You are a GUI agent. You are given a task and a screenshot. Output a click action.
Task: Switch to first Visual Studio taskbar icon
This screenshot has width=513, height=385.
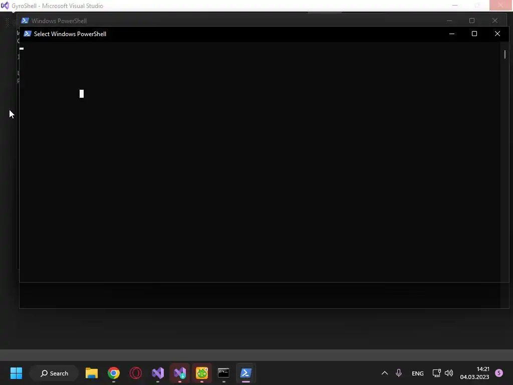158,373
